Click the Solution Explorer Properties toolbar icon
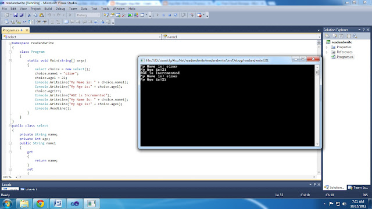The image size is (372, 209). (x=327, y=36)
